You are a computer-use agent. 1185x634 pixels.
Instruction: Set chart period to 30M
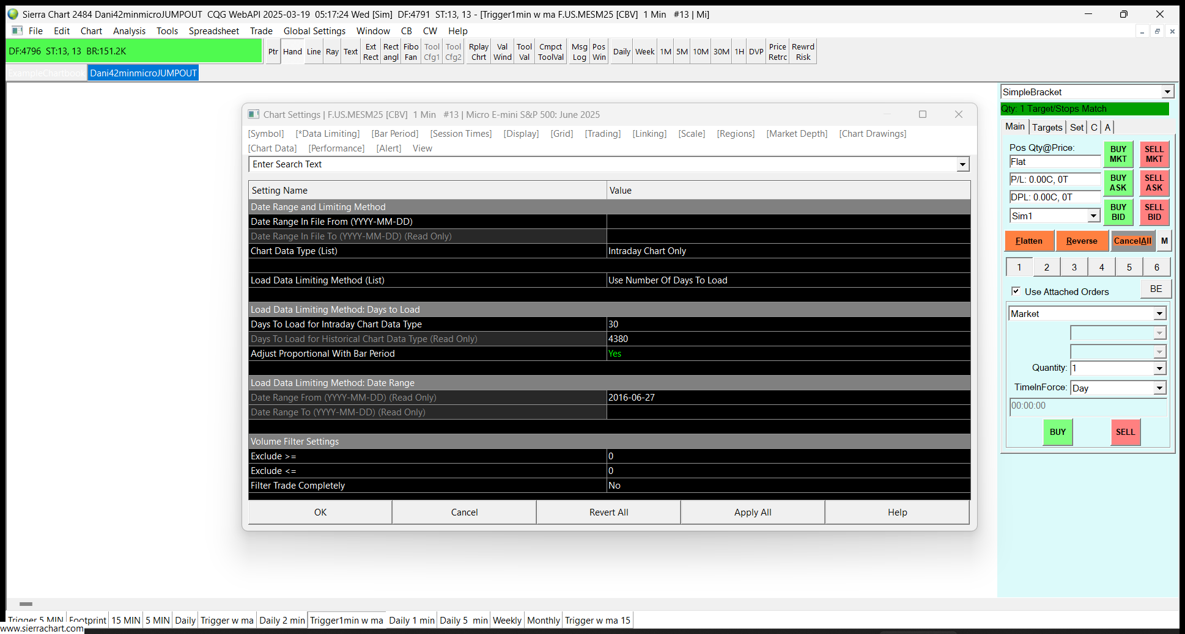click(x=722, y=52)
